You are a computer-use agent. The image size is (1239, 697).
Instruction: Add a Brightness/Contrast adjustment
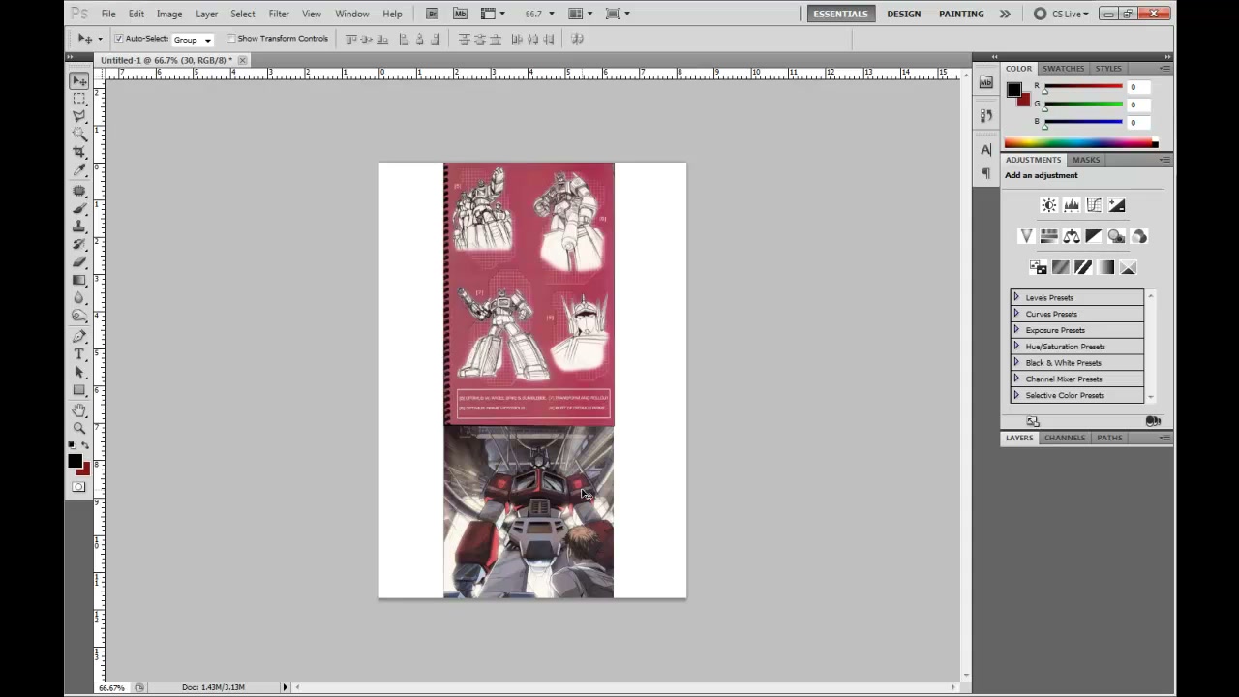[x=1048, y=205]
